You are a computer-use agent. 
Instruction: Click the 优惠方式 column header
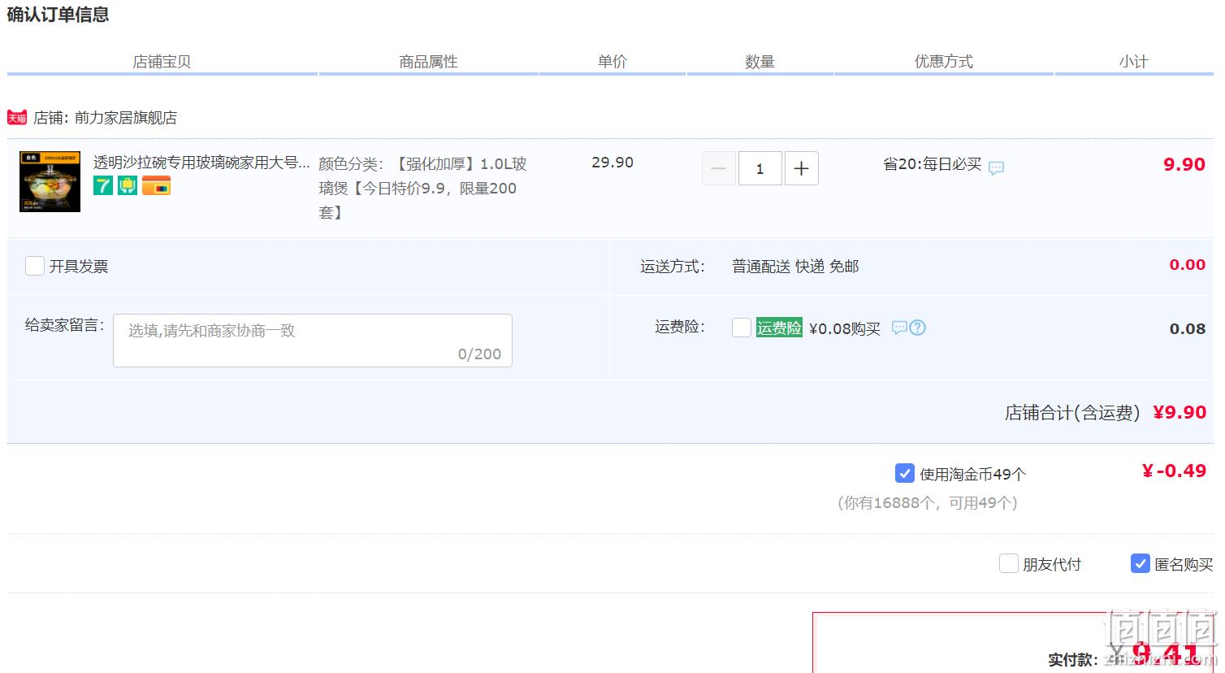point(943,62)
